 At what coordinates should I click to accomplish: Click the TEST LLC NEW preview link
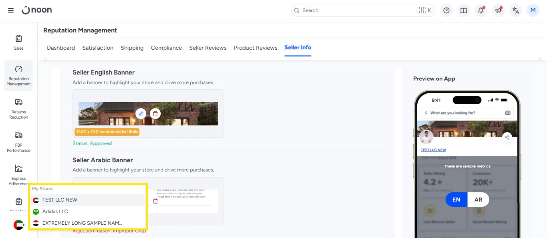[433, 150]
